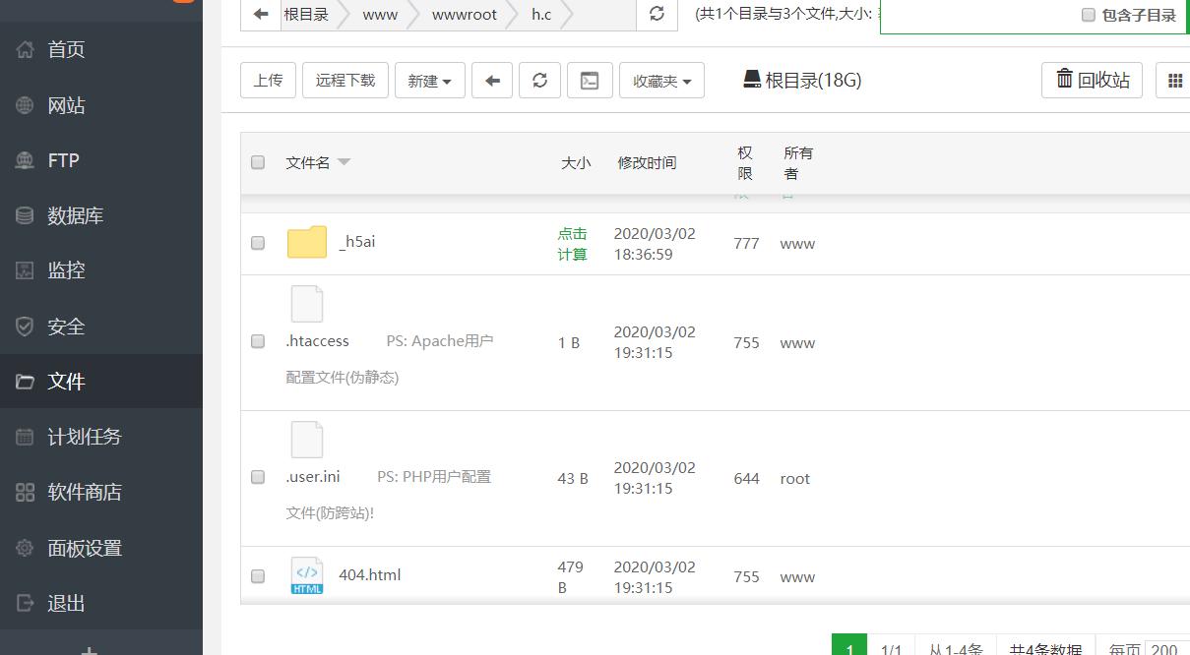Switch to grid view using top-right icon
Viewport: 1190px width, 655px height.
[1176, 80]
